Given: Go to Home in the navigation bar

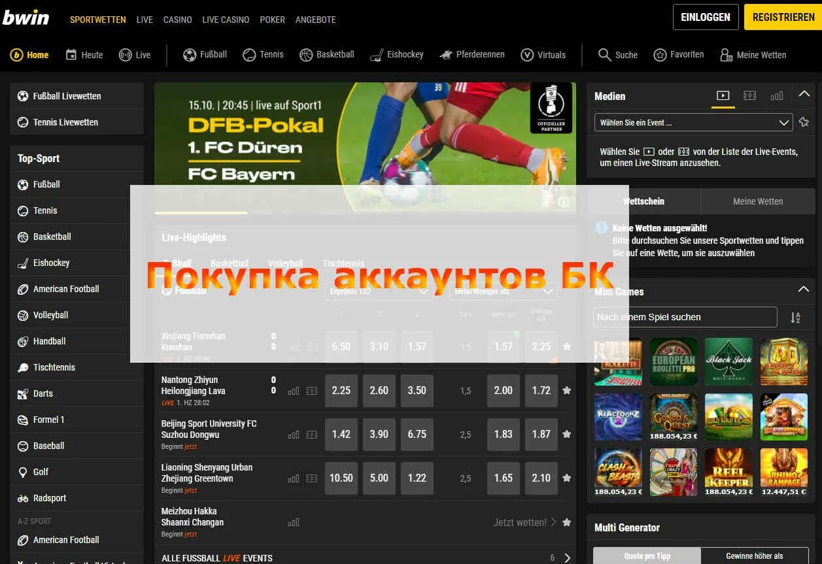Looking at the screenshot, I should [29, 55].
